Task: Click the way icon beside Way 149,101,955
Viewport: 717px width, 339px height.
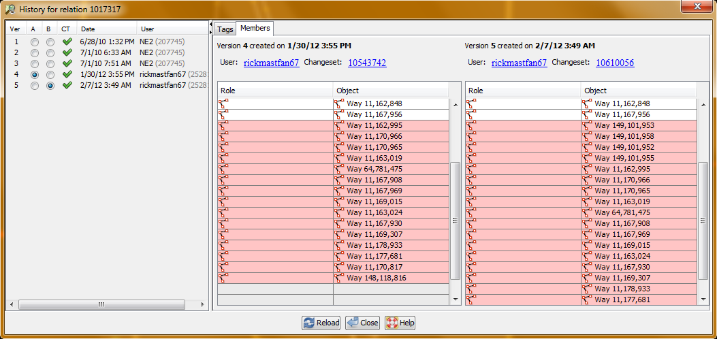Action: click(587, 158)
